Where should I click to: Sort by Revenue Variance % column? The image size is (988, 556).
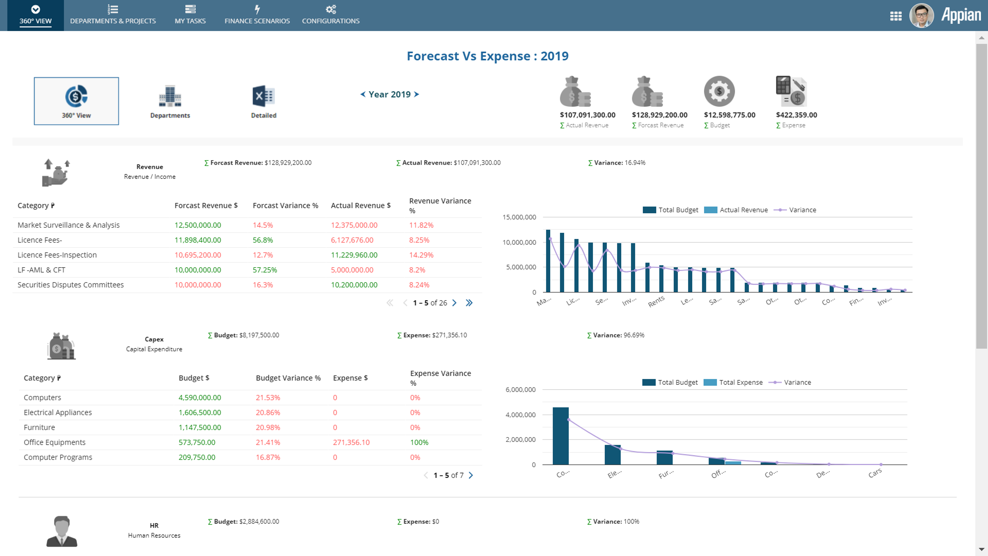(440, 206)
